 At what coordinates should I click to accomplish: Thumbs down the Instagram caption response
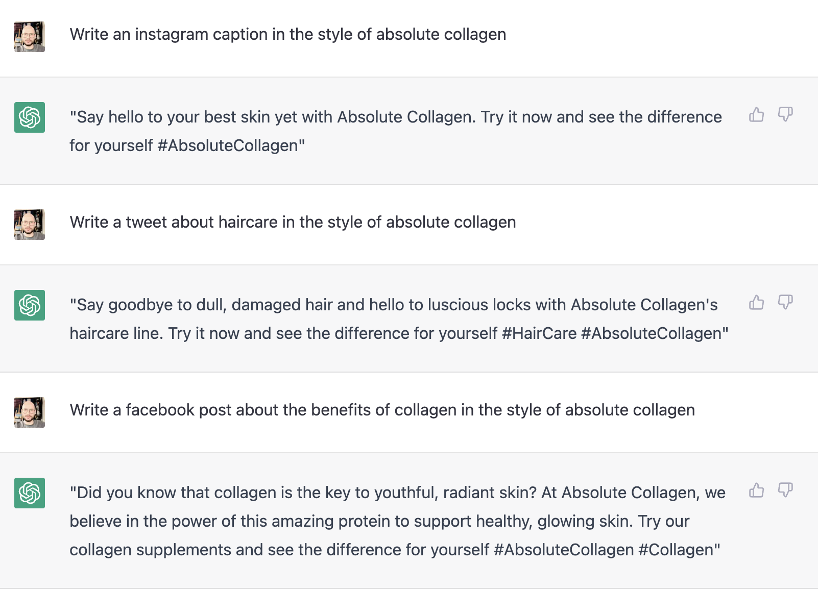(785, 115)
